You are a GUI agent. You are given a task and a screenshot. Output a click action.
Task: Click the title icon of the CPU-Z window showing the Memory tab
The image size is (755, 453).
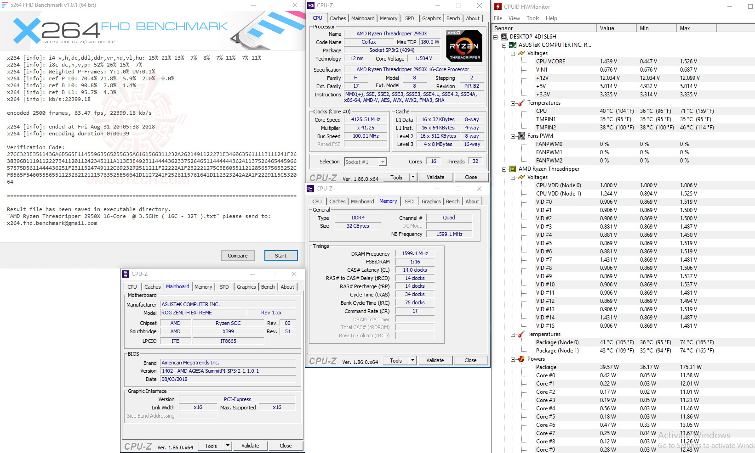click(x=310, y=189)
